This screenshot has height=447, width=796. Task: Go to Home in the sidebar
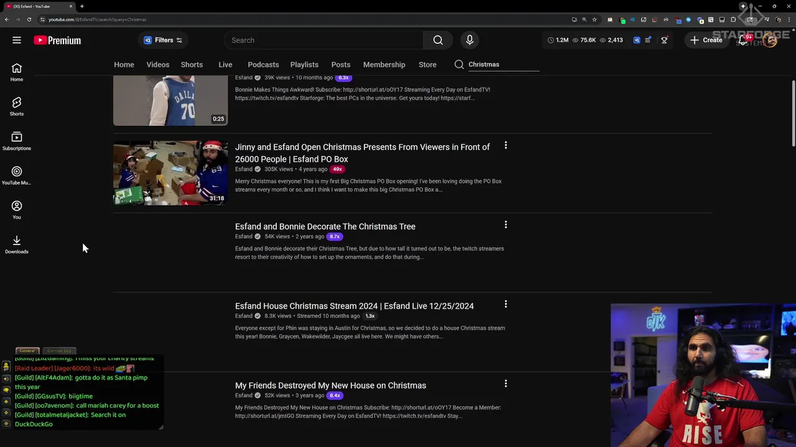point(17,72)
